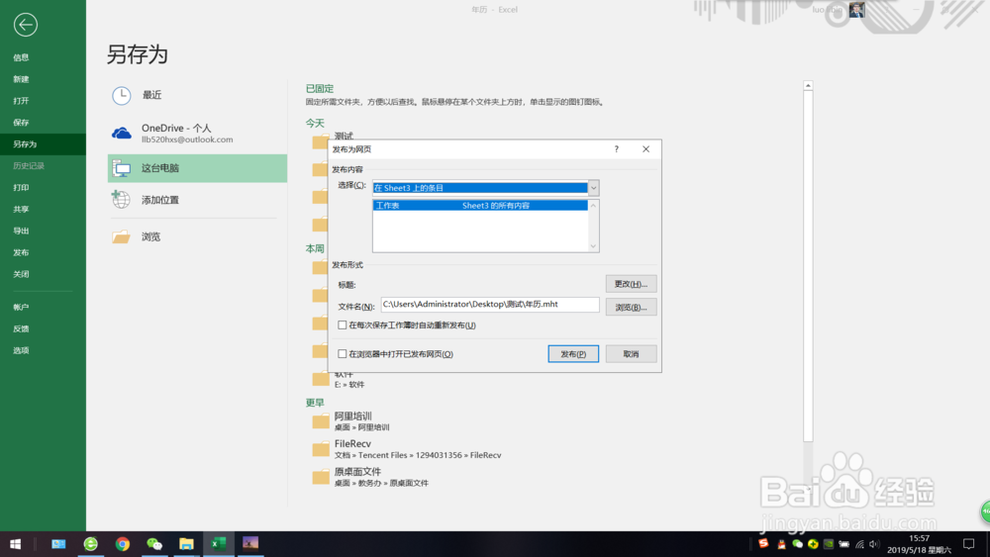The height and width of the screenshot is (557, 990).
Task: Open the 原桌面文件 folder icon
Action: pyautogui.click(x=321, y=477)
